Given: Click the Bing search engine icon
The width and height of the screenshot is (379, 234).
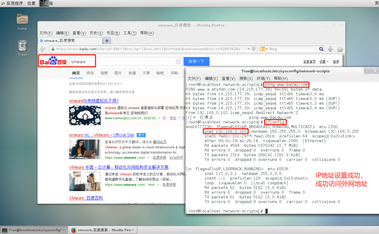Looking at the screenshot, I should [262, 49].
